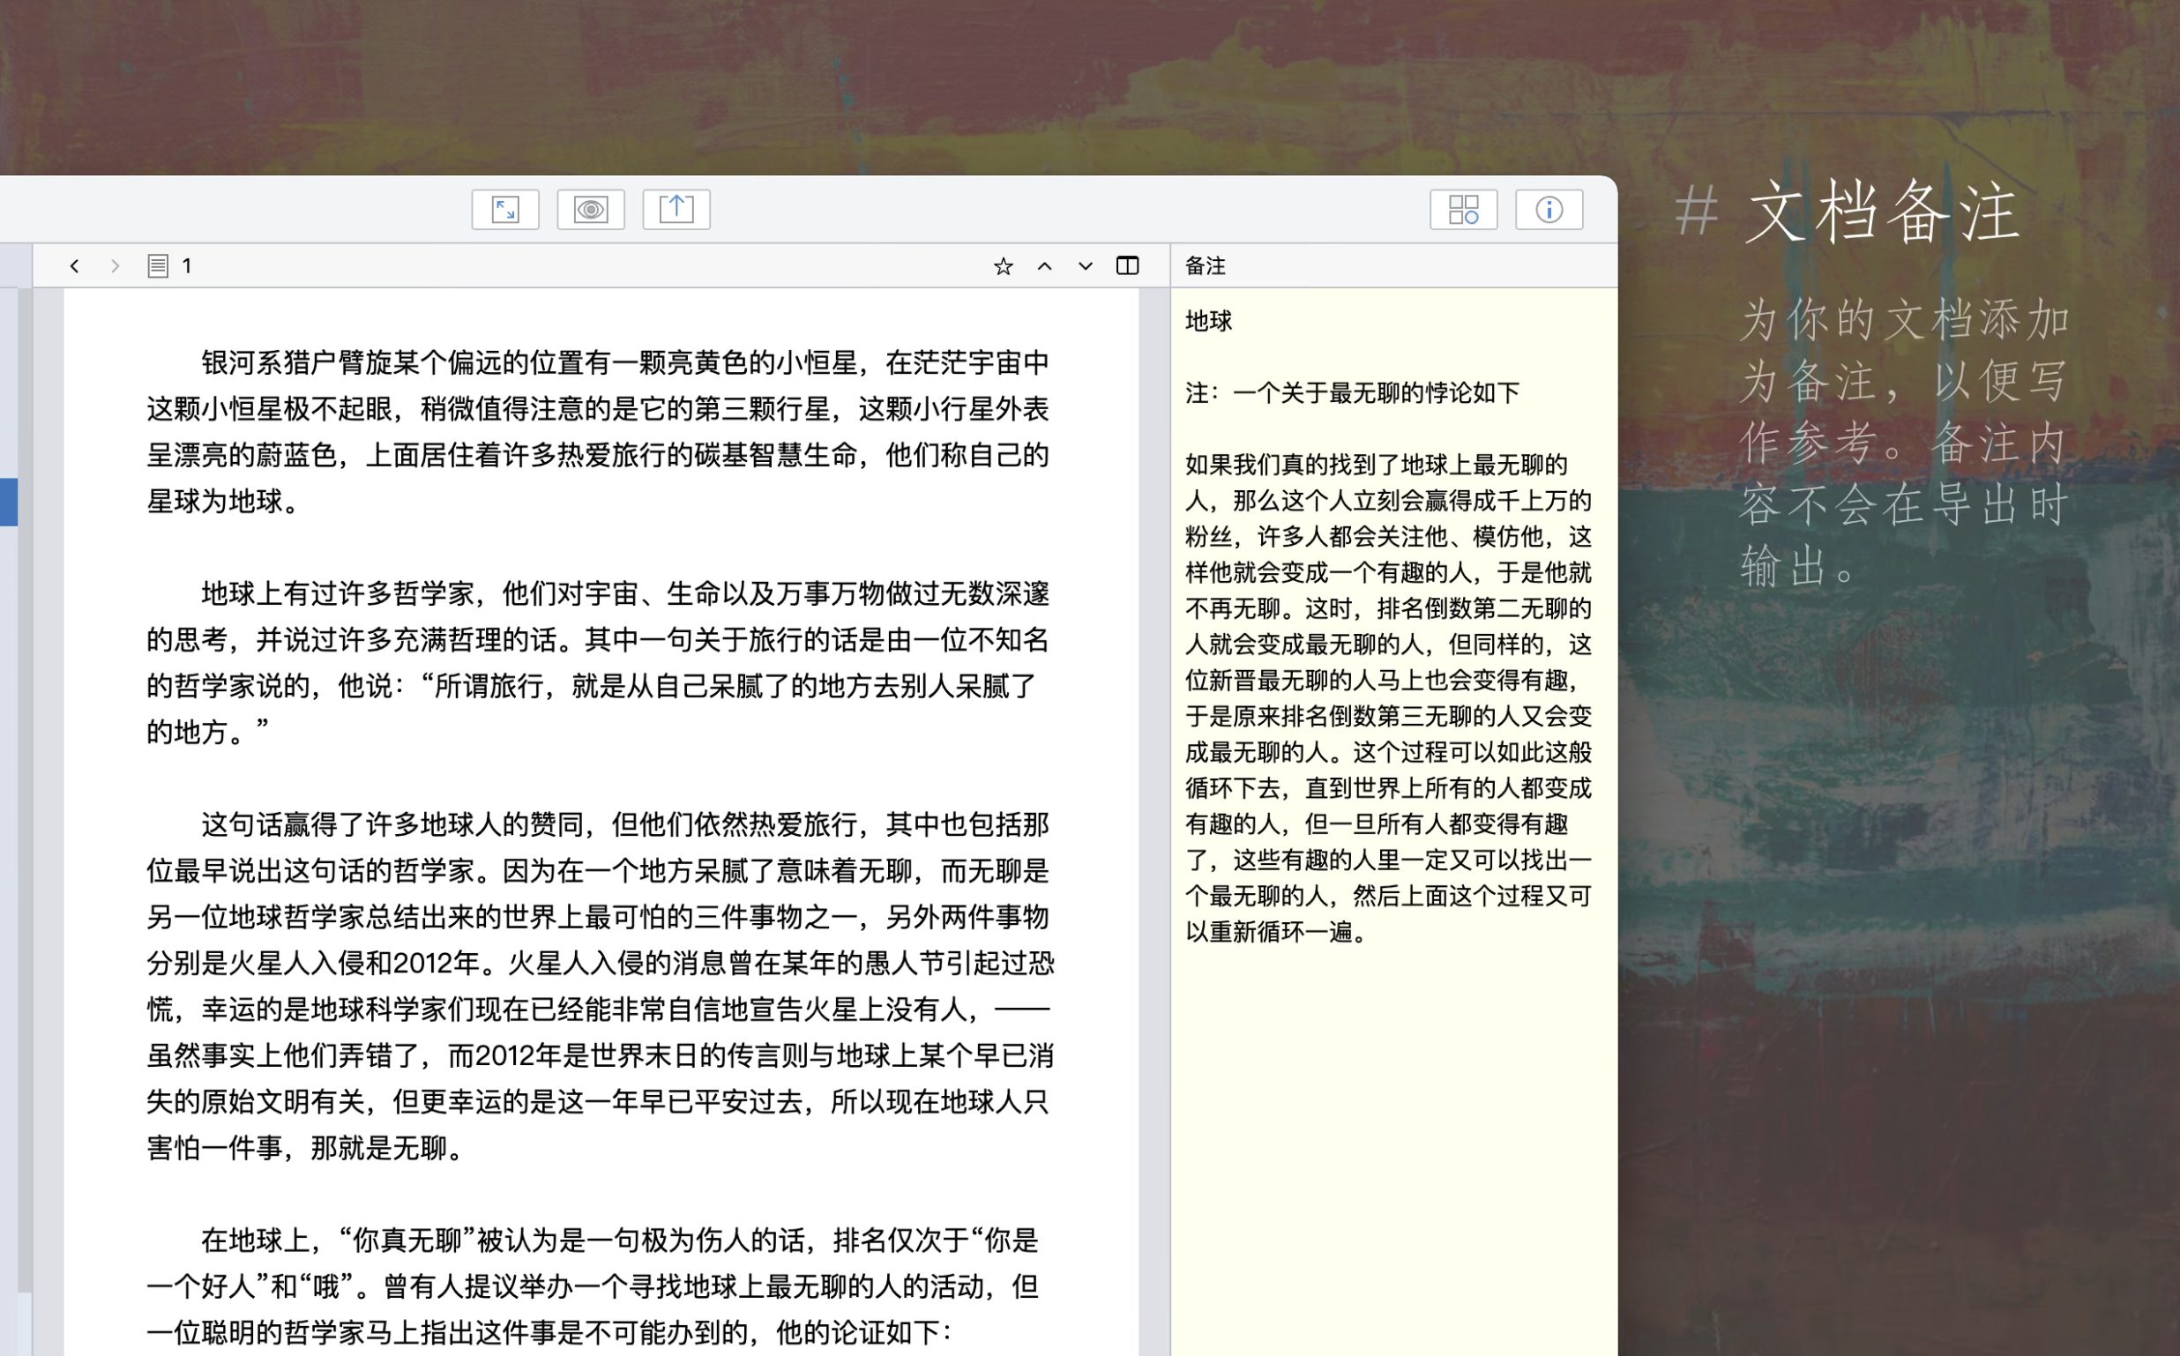2180x1356 pixels.
Task: Enter full-screen composition mode
Action: pyautogui.click(x=504, y=210)
